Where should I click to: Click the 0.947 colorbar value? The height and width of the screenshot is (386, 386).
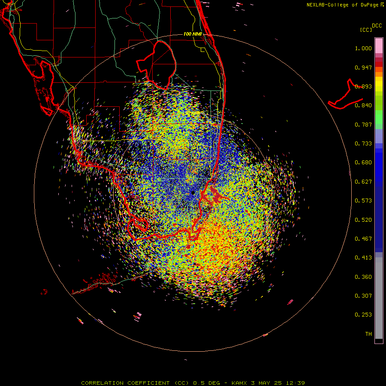363,67
